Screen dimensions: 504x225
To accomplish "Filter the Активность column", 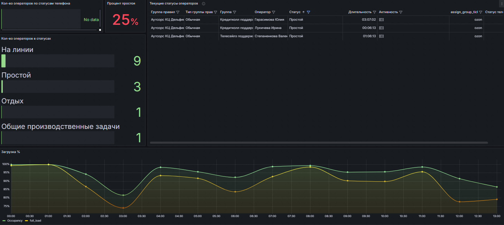I will (x=401, y=12).
